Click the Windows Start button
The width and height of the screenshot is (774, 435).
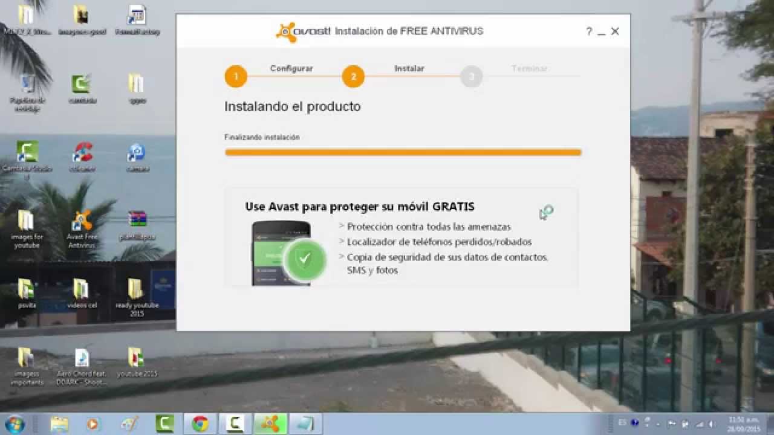click(x=15, y=424)
